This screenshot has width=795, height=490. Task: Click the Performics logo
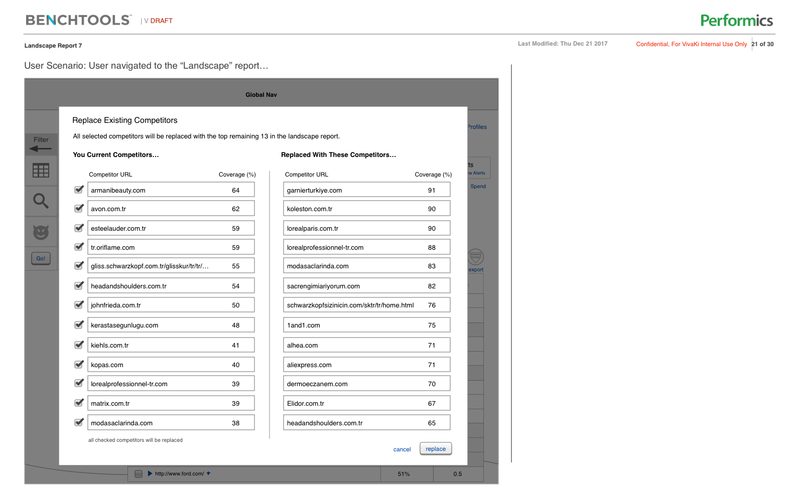click(x=736, y=21)
